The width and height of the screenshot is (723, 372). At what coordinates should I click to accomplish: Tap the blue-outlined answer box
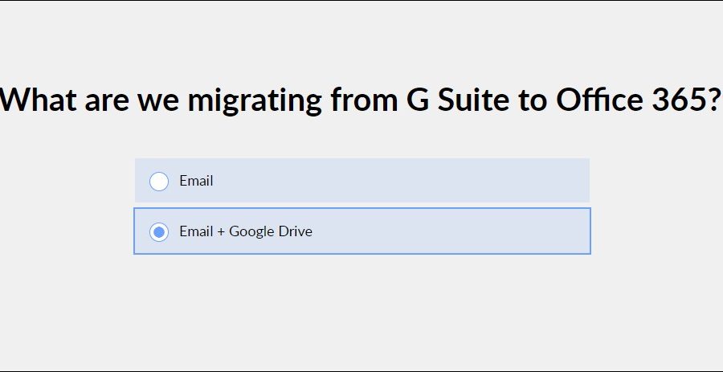[361, 231]
